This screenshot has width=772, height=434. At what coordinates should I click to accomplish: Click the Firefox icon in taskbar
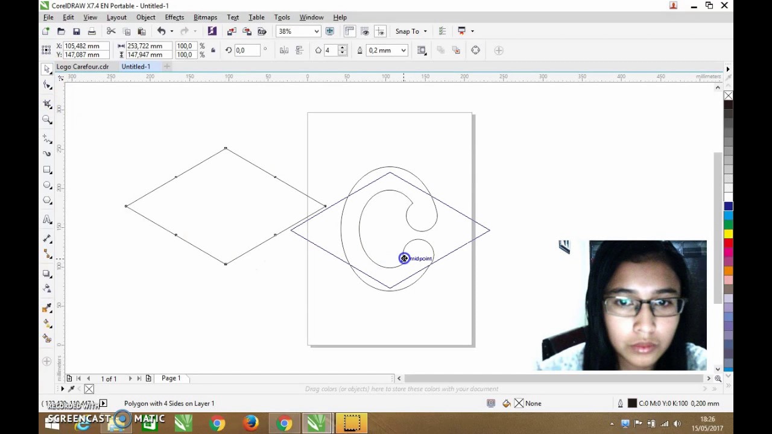pos(251,424)
